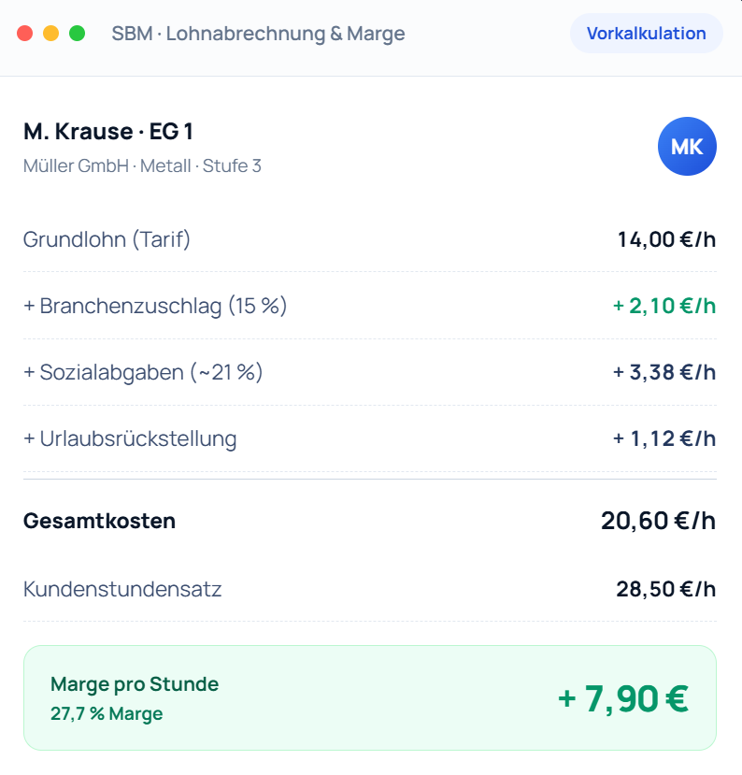The width and height of the screenshot is (742, 775).
Task: Select the Kundenstundensatz row label
Action: [122, 589]
